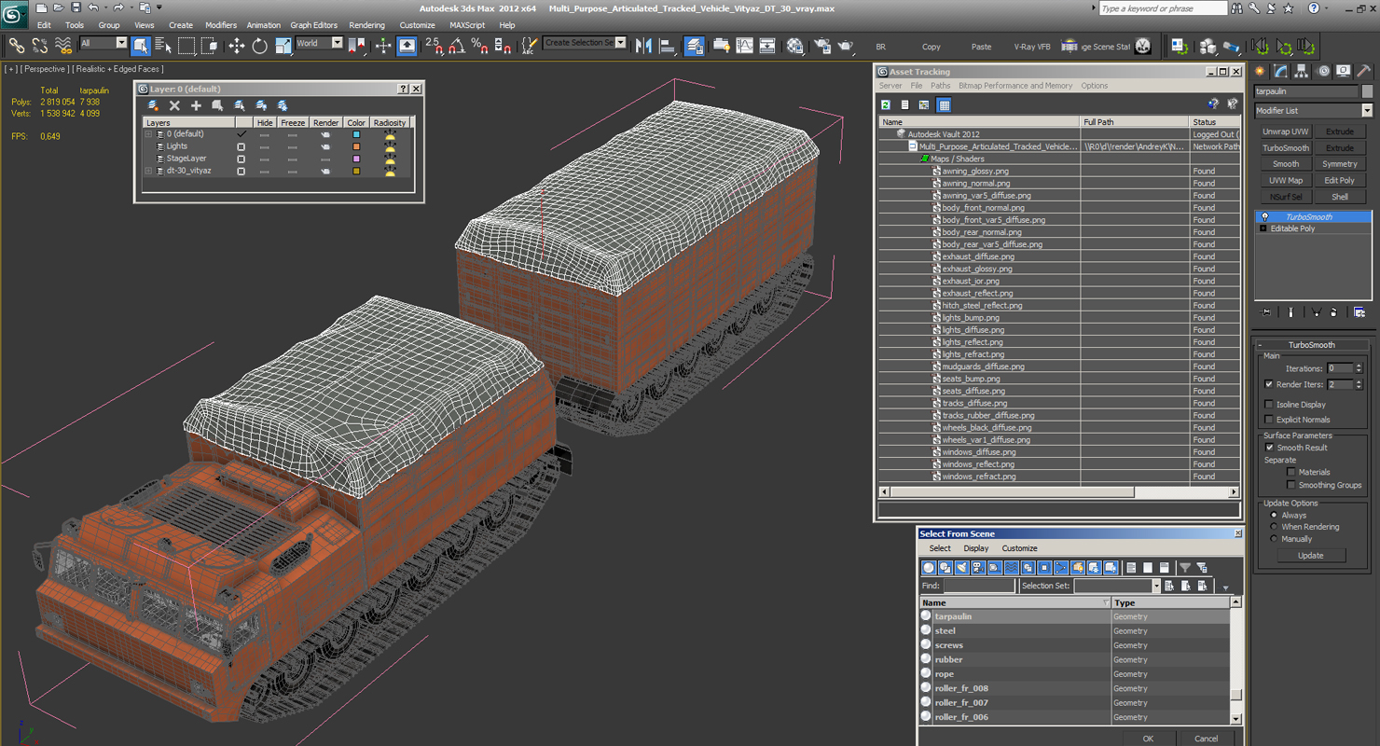This screenshot has height=746, width=1380.
Task: Uncheck the Smooth Result checkbox
Action: click(x=1269, y=448)
